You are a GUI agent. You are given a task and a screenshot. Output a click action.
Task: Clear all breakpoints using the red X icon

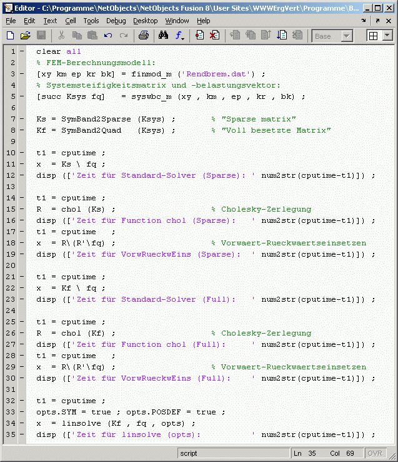[214, 36]
